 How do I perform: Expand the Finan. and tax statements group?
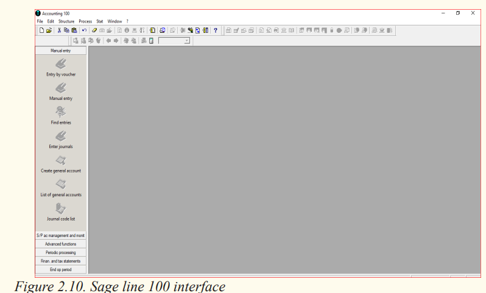[61, 261]
